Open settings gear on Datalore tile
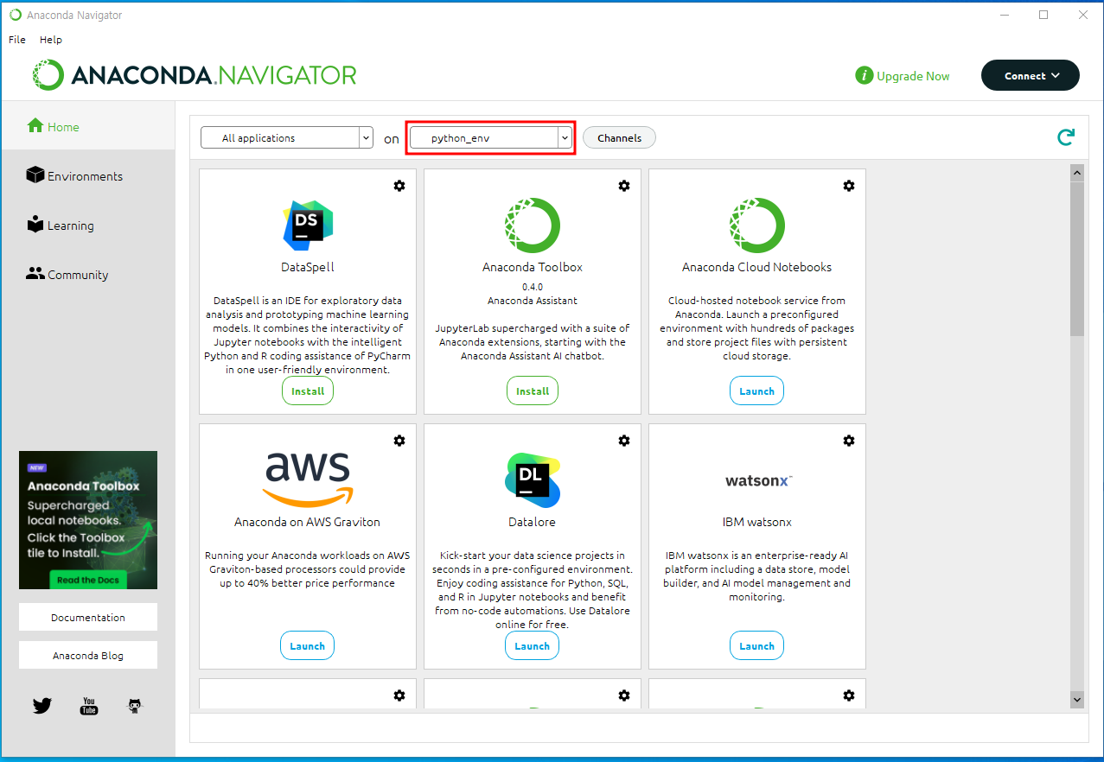 pyautogui.click(x=624, y=441)
